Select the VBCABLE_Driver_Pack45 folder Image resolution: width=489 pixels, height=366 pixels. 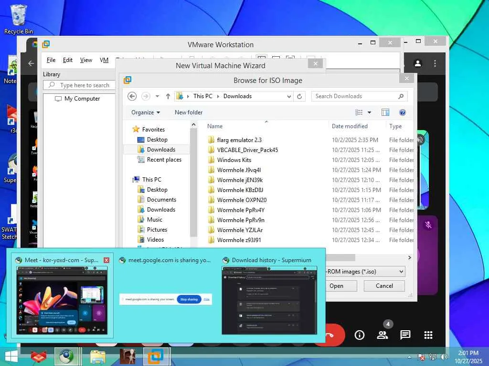243,150
